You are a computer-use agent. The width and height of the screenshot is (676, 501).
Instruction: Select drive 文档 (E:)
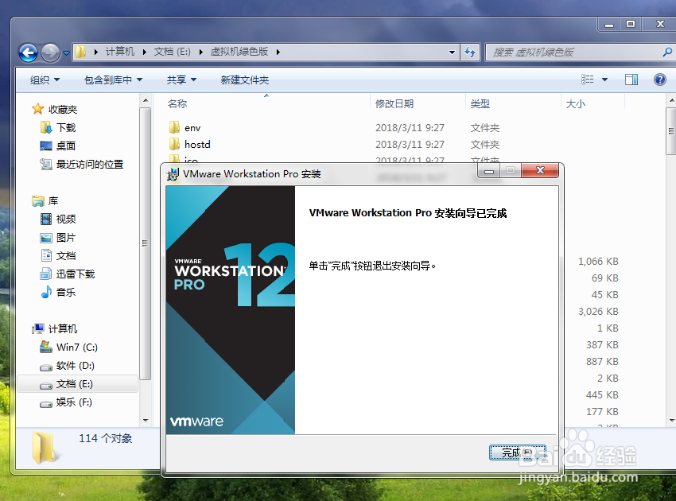pyautogui.click(x=75, y=384)
